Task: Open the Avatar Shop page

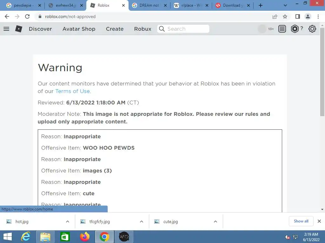Action: pyautogui.click(x=79, y=29)
